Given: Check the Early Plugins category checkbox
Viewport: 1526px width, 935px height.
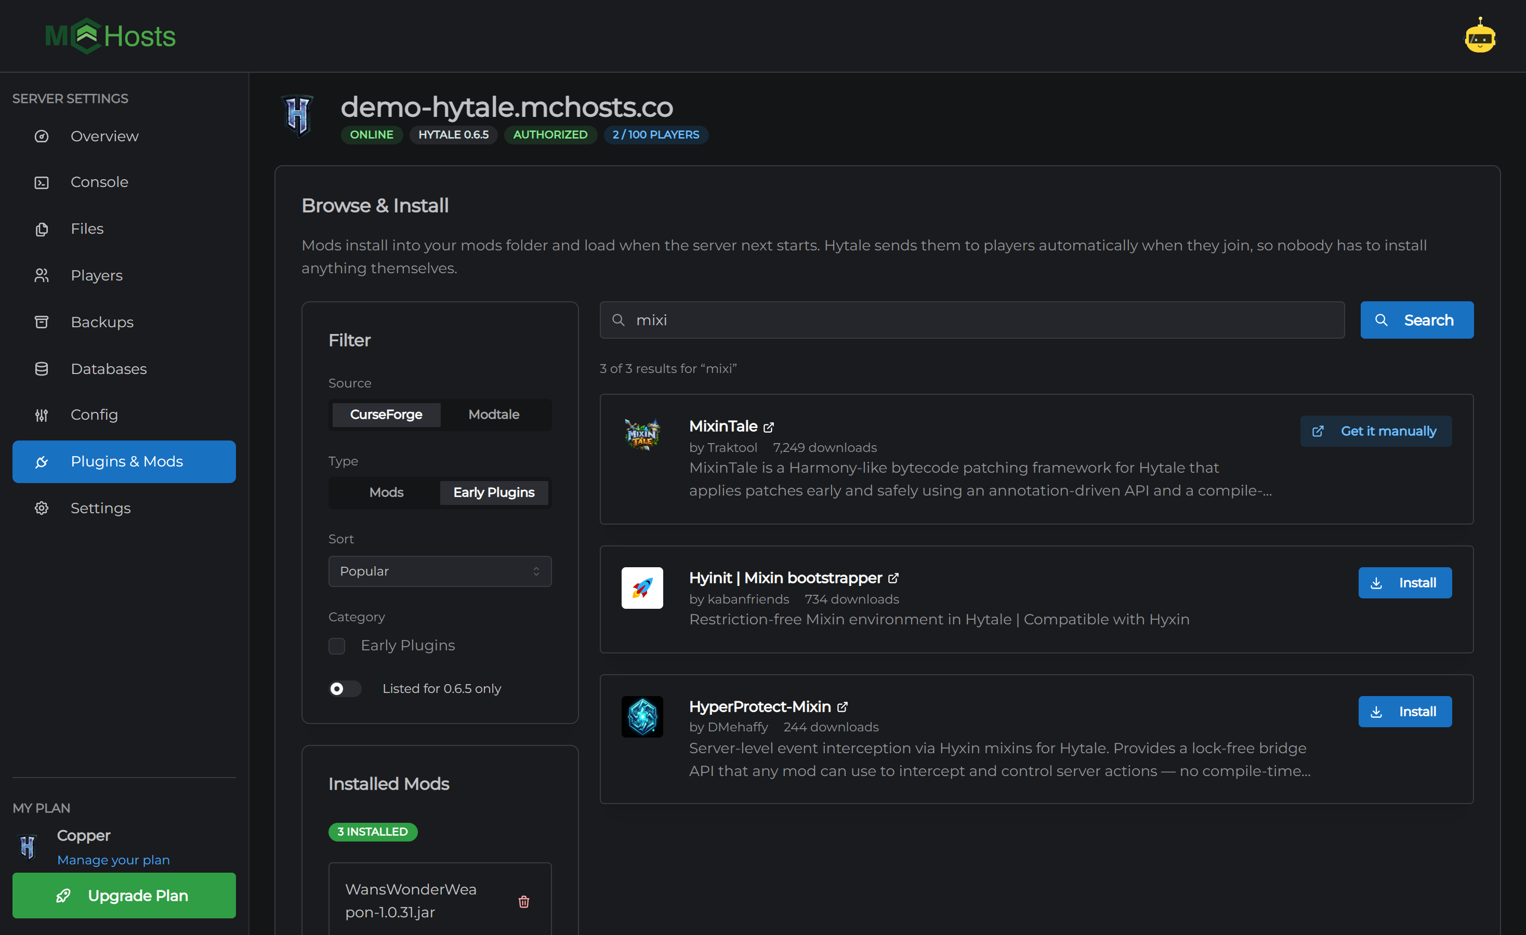Looking at the screenshot, I should [337, 646].
